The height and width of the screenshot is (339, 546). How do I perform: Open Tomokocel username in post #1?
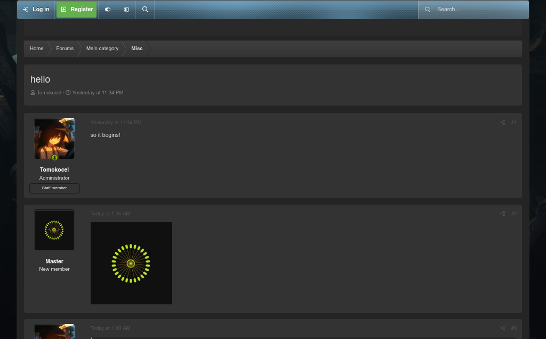pyautogui.click(x=54, y=170)
